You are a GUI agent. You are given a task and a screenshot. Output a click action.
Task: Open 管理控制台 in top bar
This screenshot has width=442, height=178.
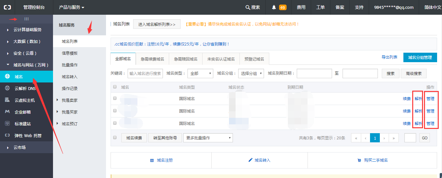tap(34, 7)
